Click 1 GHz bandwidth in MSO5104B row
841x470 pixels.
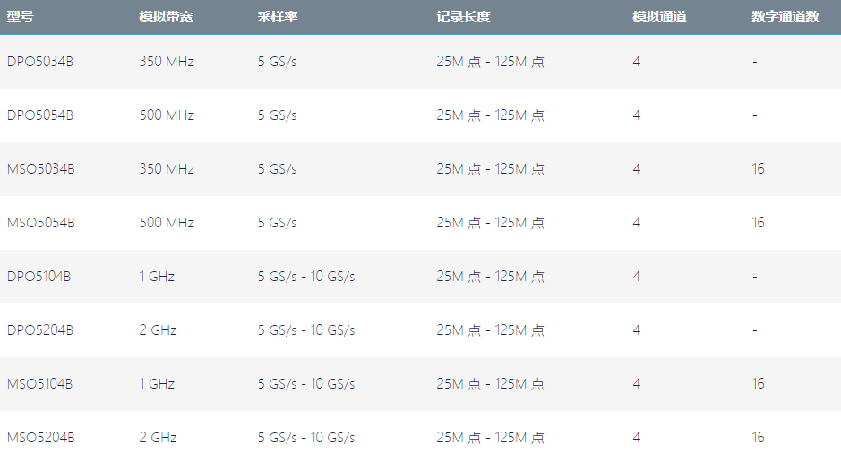[x=157, y=384]
